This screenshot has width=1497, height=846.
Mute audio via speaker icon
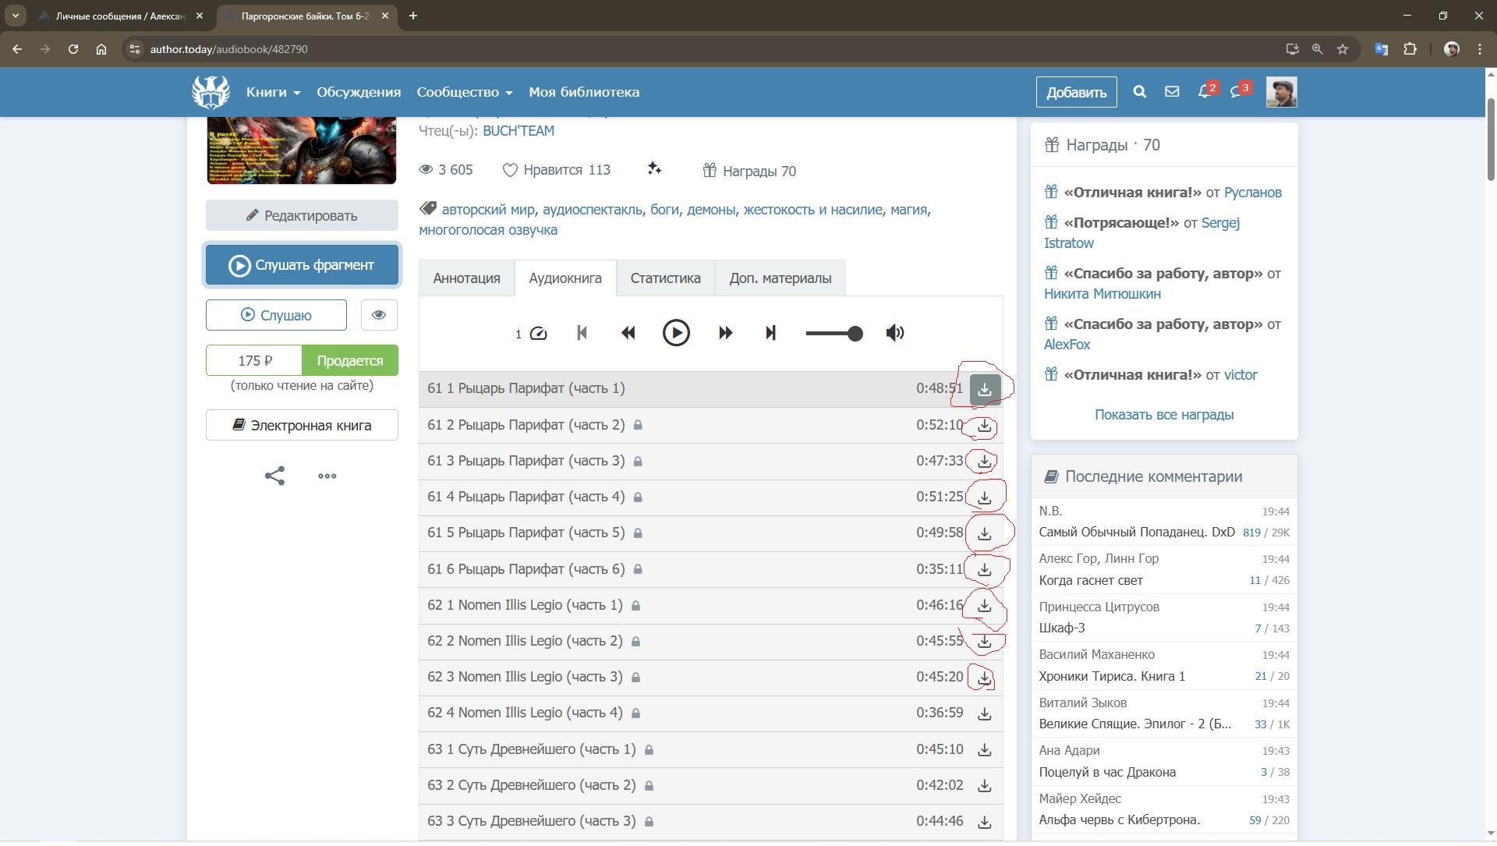coord(895,334)
